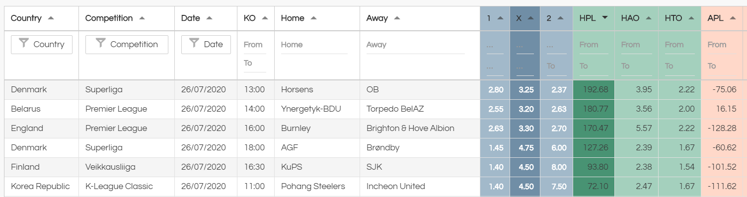
Task: Focus the Home team filter field
Action: point(314,45)
